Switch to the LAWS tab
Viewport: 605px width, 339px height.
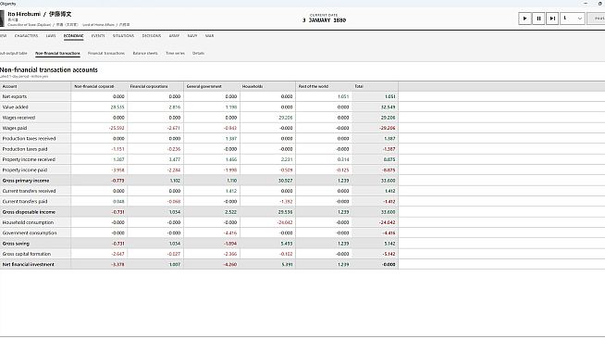(x=51, y=36)
